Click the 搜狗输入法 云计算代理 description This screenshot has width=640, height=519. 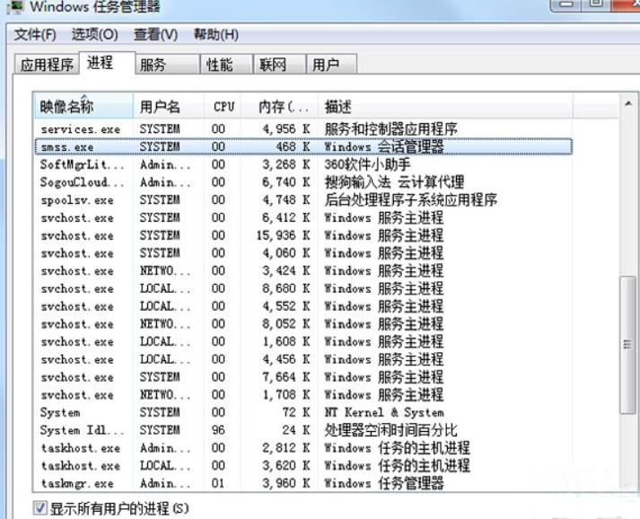point(394,182)
